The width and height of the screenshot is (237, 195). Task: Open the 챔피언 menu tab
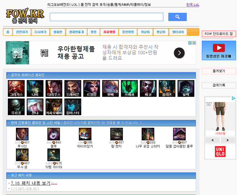tap(58, 32)
